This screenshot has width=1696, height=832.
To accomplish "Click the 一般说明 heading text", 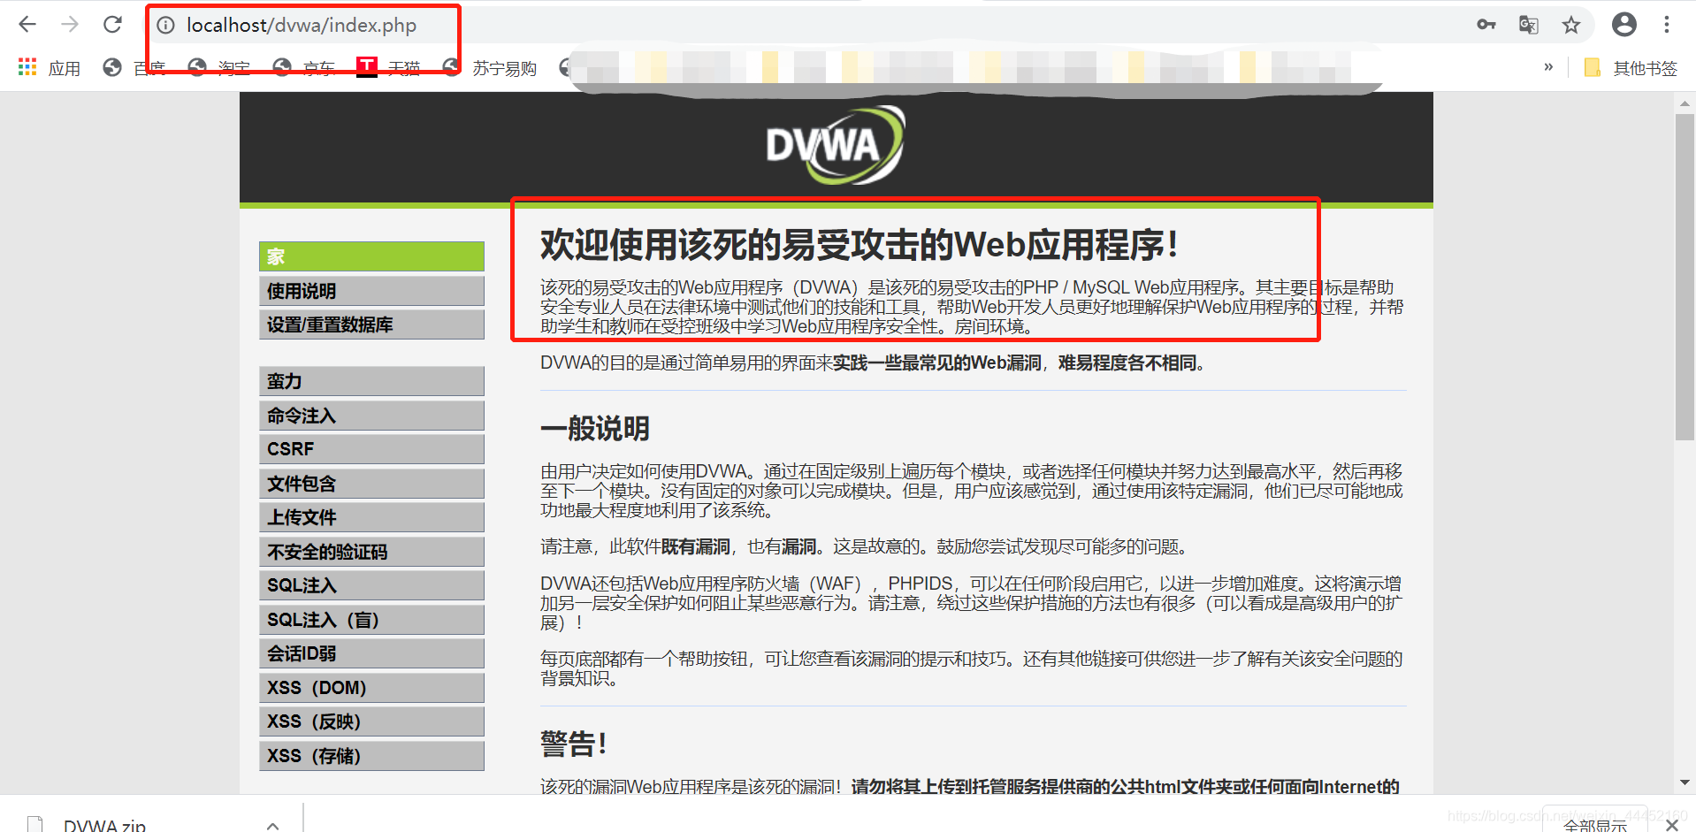I will (x=595, y=429).
